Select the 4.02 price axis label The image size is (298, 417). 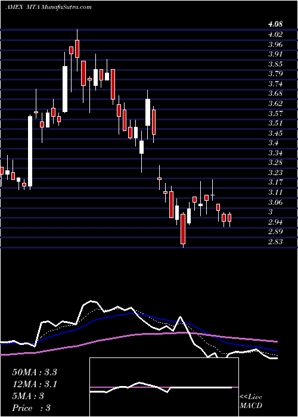[275, 35]
